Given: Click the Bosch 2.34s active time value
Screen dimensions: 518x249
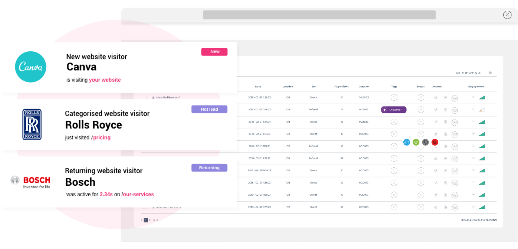Looking at the screenshot, I should point(106,194).
